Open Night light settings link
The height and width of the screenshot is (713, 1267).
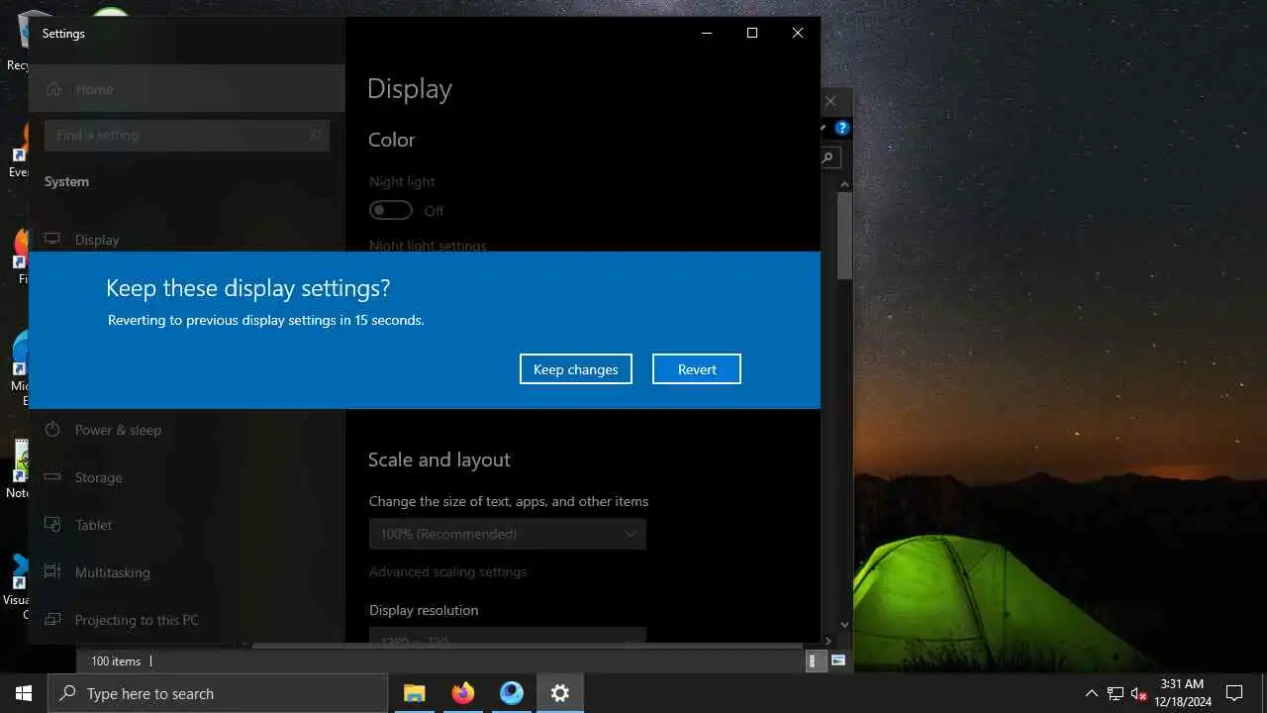pyautogui.click(x=428, y=245)
